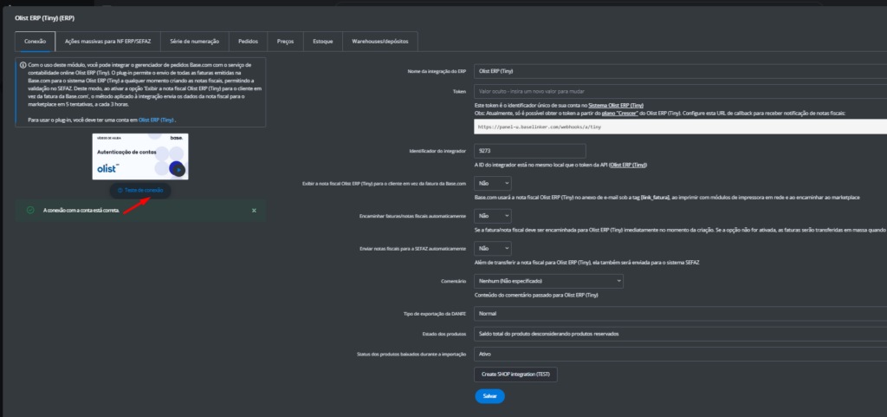Edit the Identificador do integrador field
This screenshot has width=887, height=417.
coord(530,151)
